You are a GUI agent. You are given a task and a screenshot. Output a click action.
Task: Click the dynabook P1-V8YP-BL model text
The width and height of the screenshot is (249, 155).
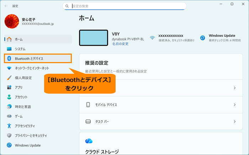point(128,39)
